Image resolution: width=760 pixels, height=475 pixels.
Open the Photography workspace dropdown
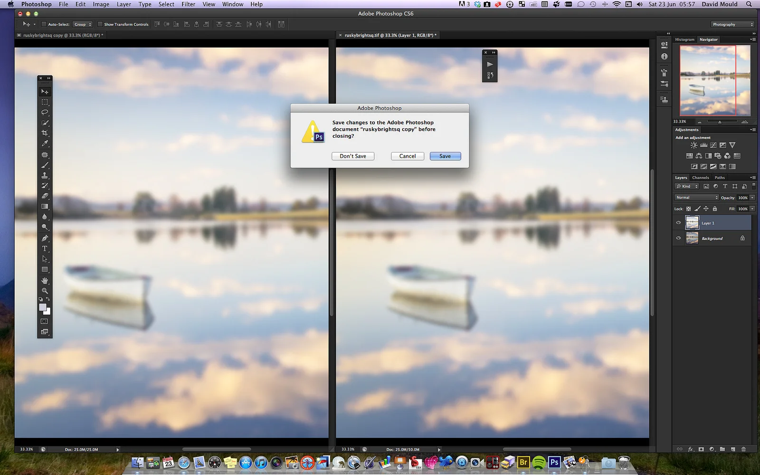[x=732, y=24]
